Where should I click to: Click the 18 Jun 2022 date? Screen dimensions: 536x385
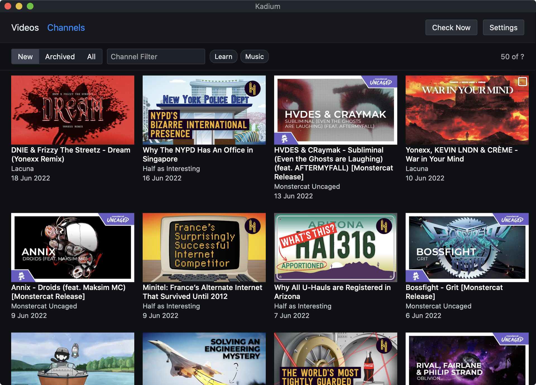(x=30, y=178)
